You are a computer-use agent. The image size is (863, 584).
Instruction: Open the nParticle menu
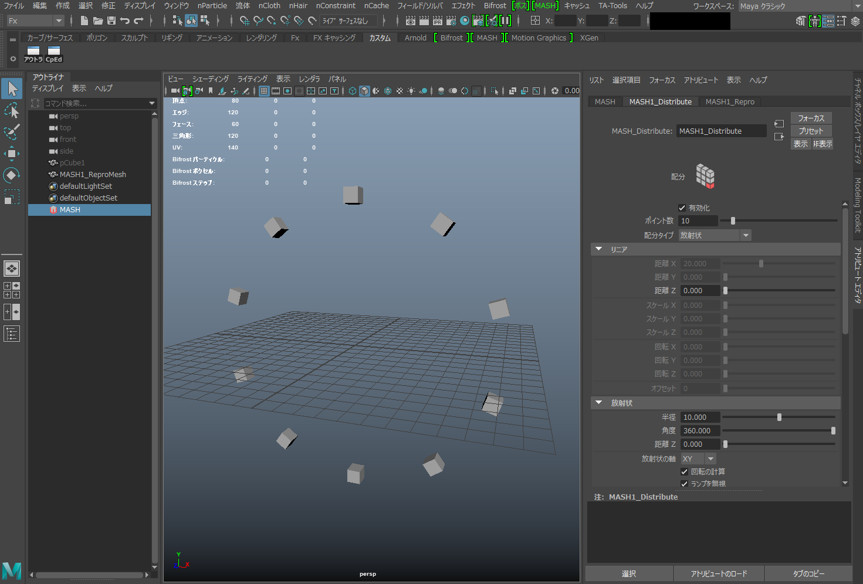pyautogui.click(x=212, y=5)
